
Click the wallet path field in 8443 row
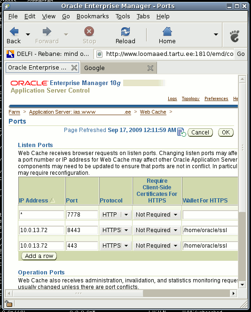coord(211,230)
